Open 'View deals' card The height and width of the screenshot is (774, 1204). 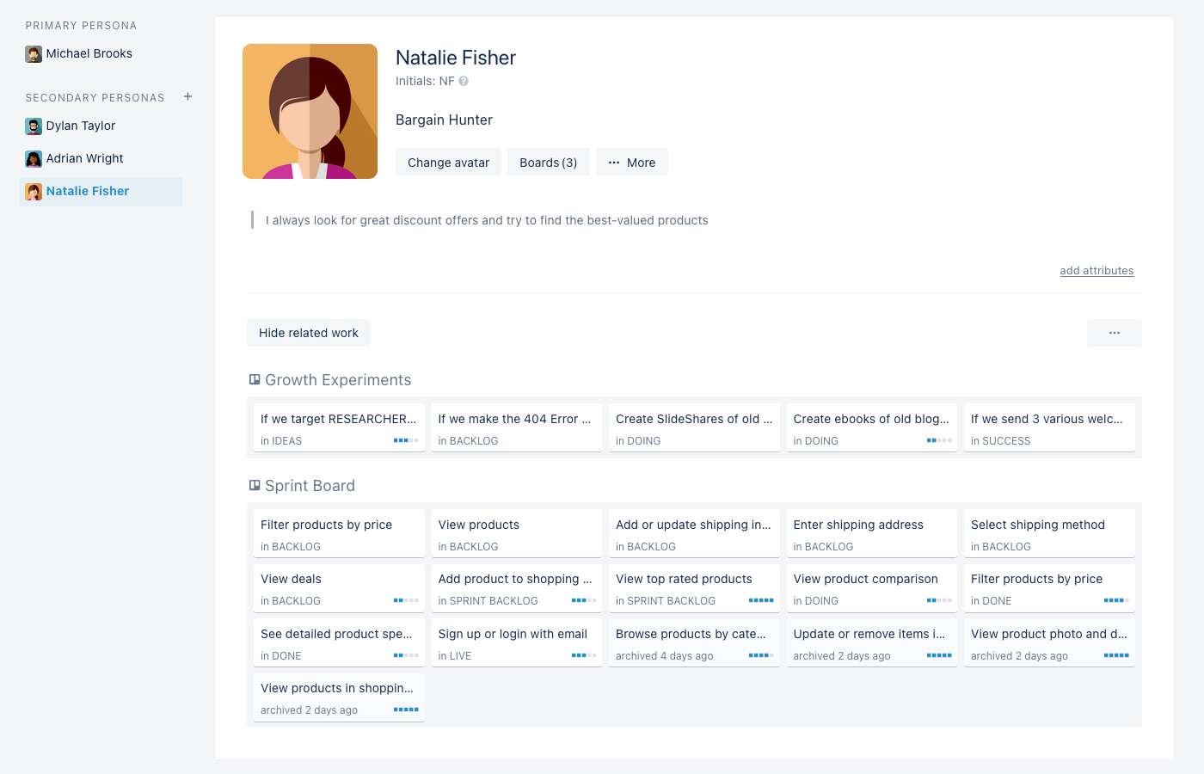point(339,587)
